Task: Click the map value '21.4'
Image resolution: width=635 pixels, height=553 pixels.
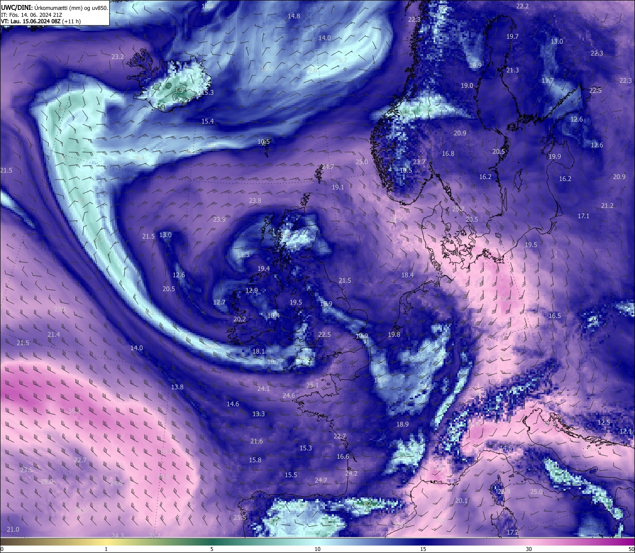Action: pyautogui.click(x=54, y=335)
